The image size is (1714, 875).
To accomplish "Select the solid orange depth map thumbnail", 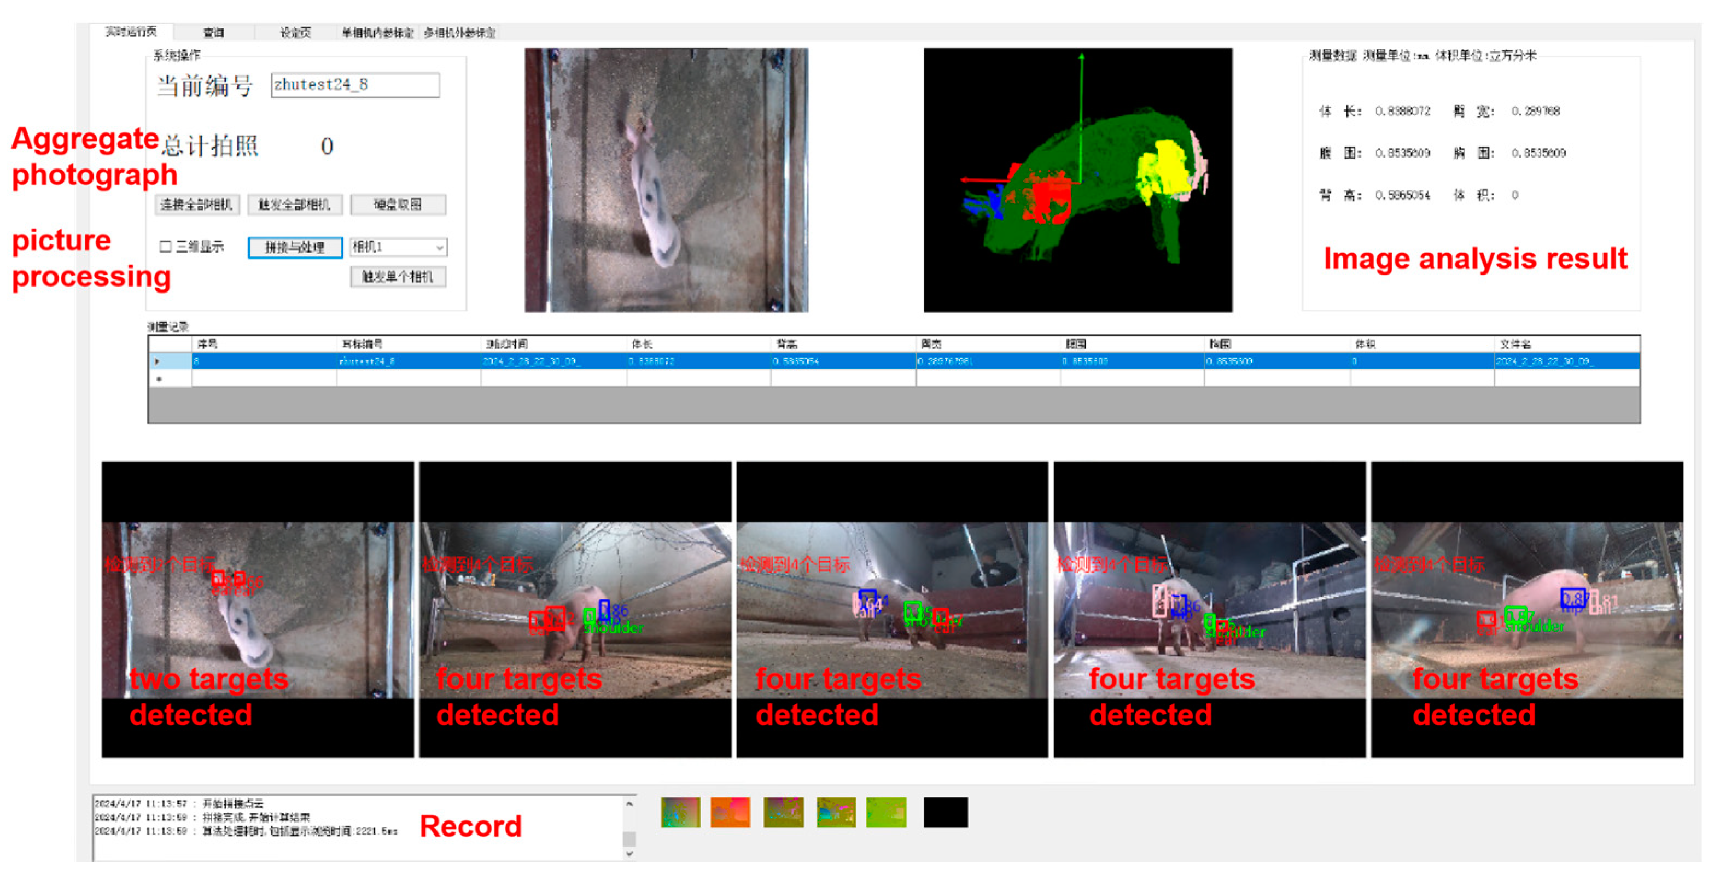I will [730, 813].
